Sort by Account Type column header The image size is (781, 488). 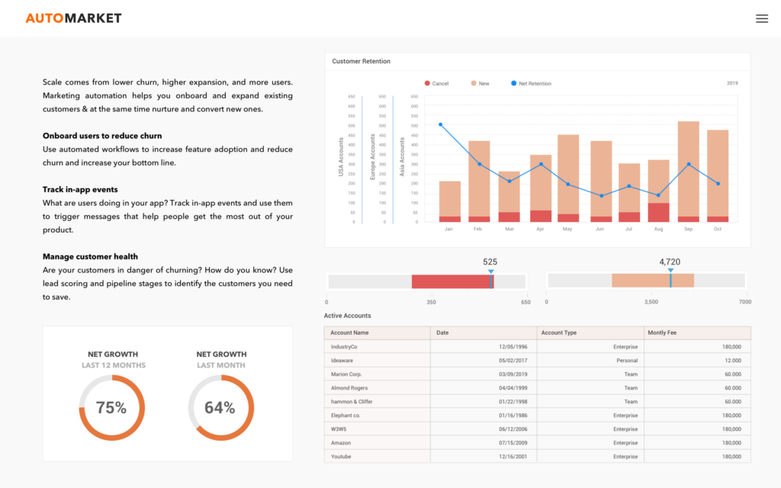(x=559, y=333)
